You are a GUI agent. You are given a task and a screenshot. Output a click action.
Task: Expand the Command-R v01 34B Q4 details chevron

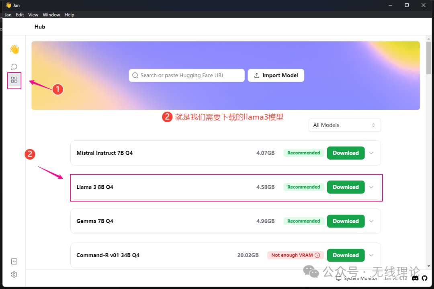coord(371,255)
